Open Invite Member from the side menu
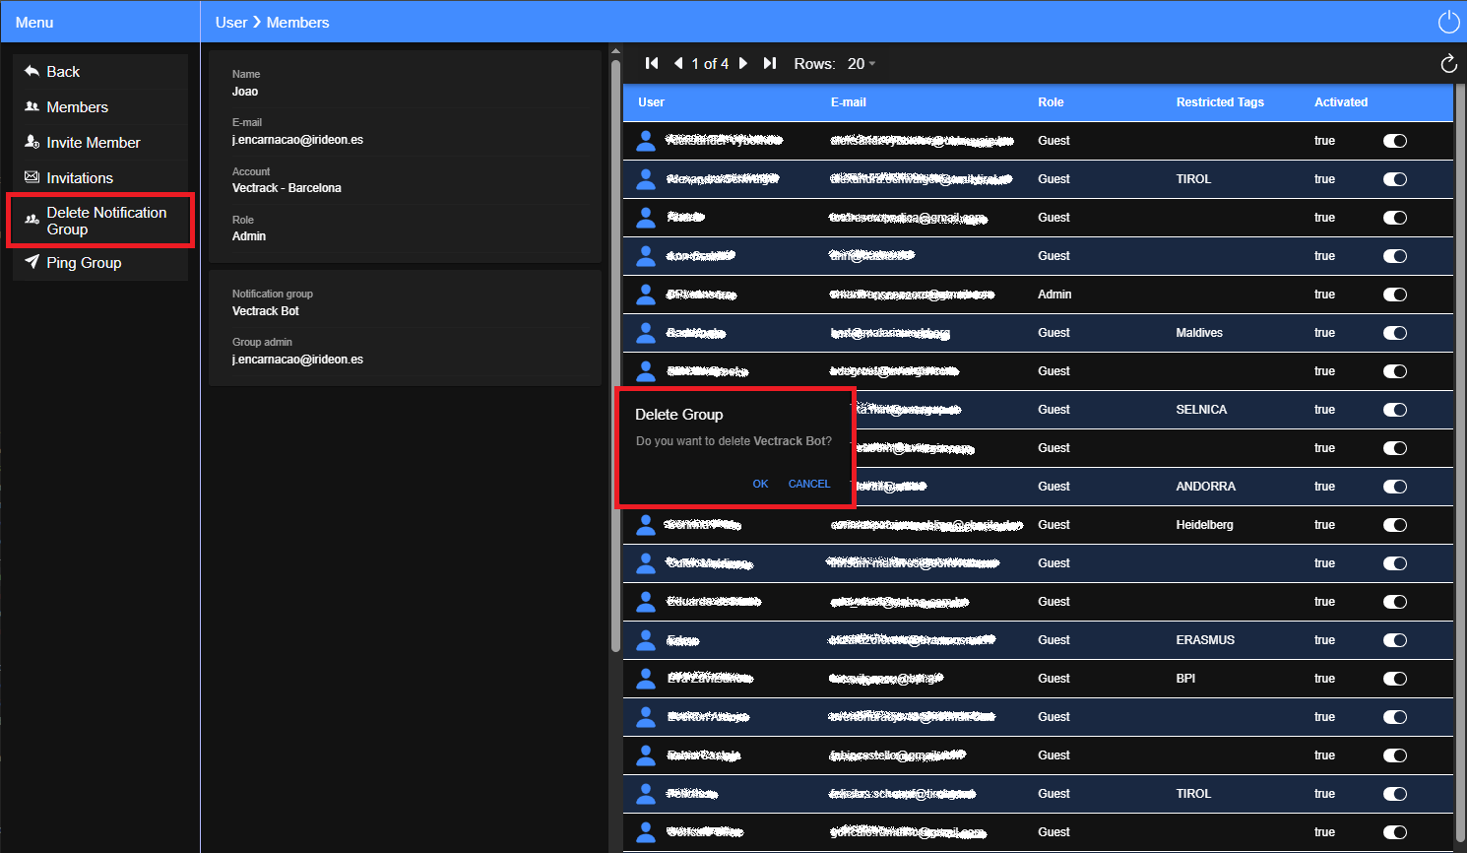This screenshot has width=1468, height=853. tap(100, 143)
